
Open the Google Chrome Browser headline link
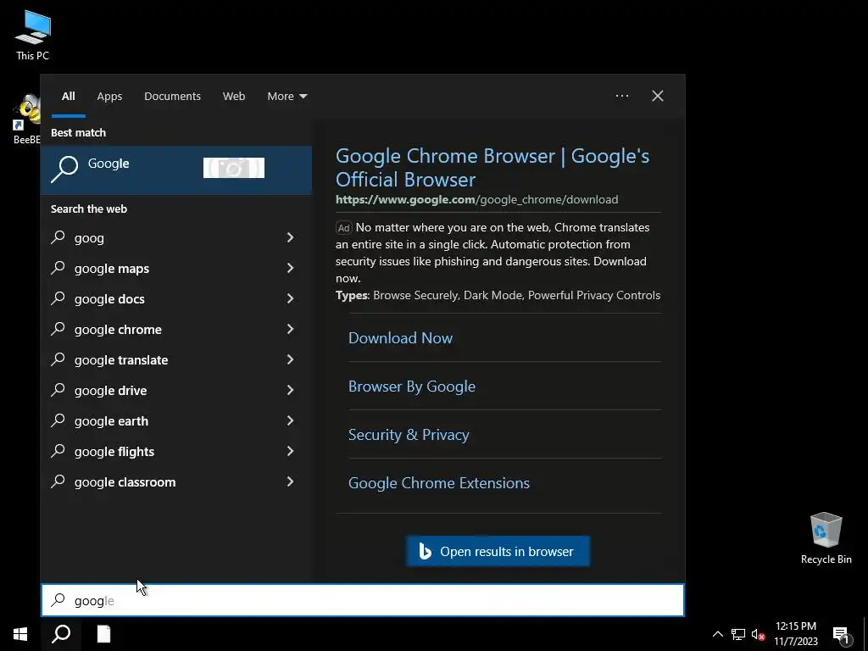492,167
